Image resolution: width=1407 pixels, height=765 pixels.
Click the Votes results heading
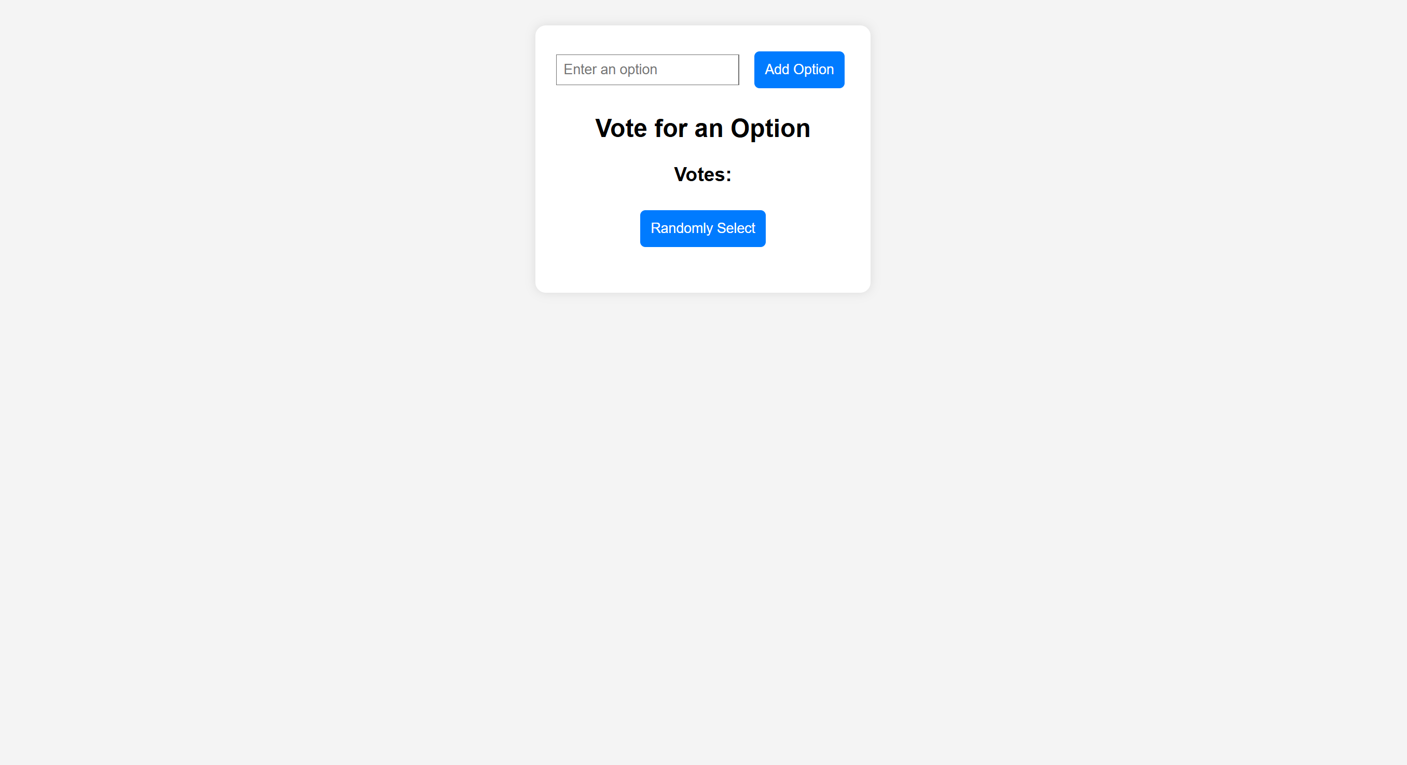point(702,175)
